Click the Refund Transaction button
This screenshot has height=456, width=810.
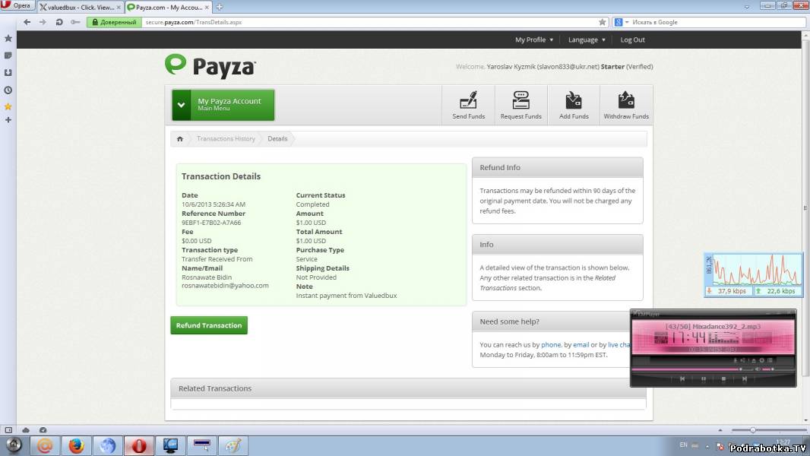pos(209,325)
